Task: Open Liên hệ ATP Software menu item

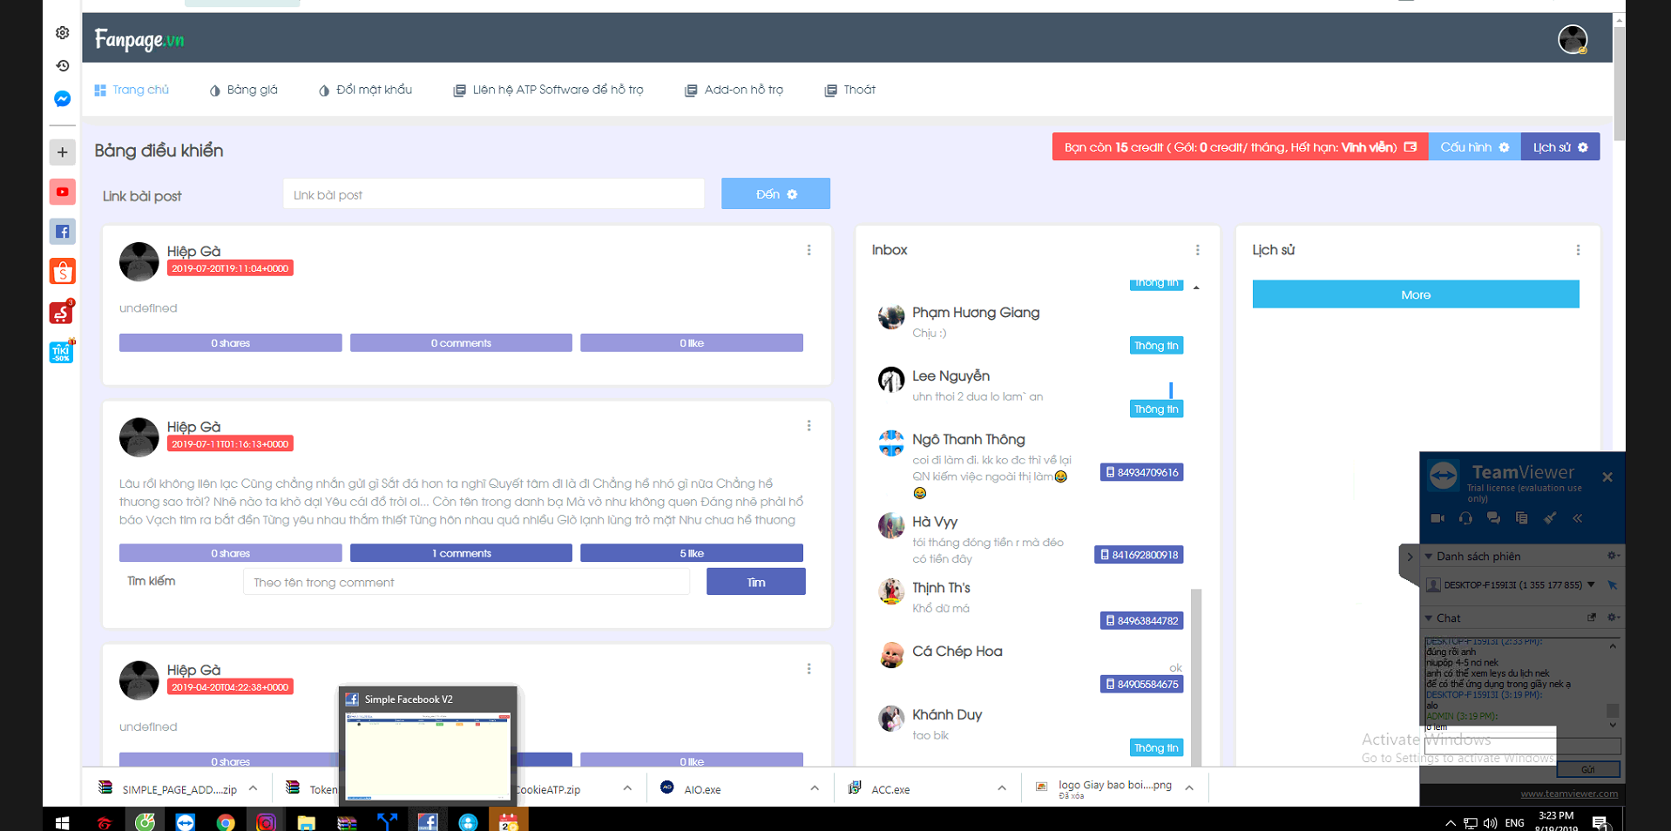Action: tap(549, 90)
